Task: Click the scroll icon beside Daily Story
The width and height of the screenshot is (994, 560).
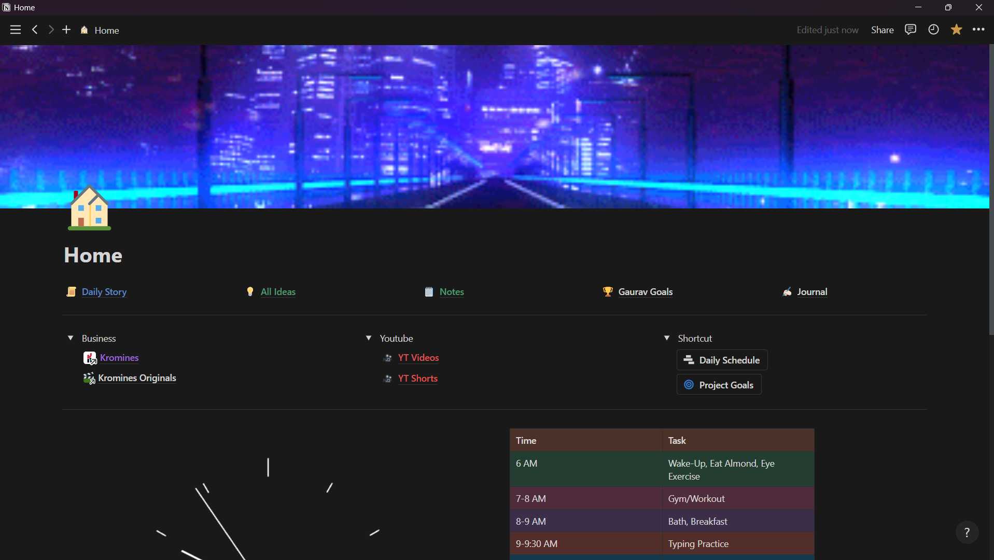Action: 71,292
